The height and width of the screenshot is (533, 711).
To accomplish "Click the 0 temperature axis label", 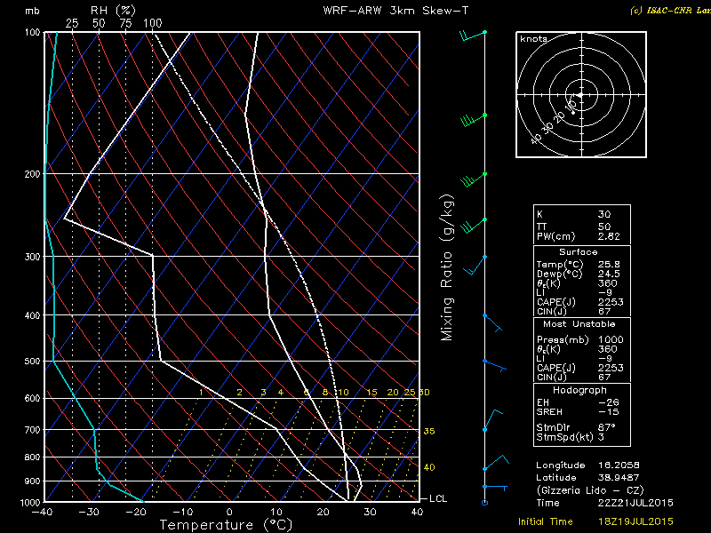I will [229, 513].
